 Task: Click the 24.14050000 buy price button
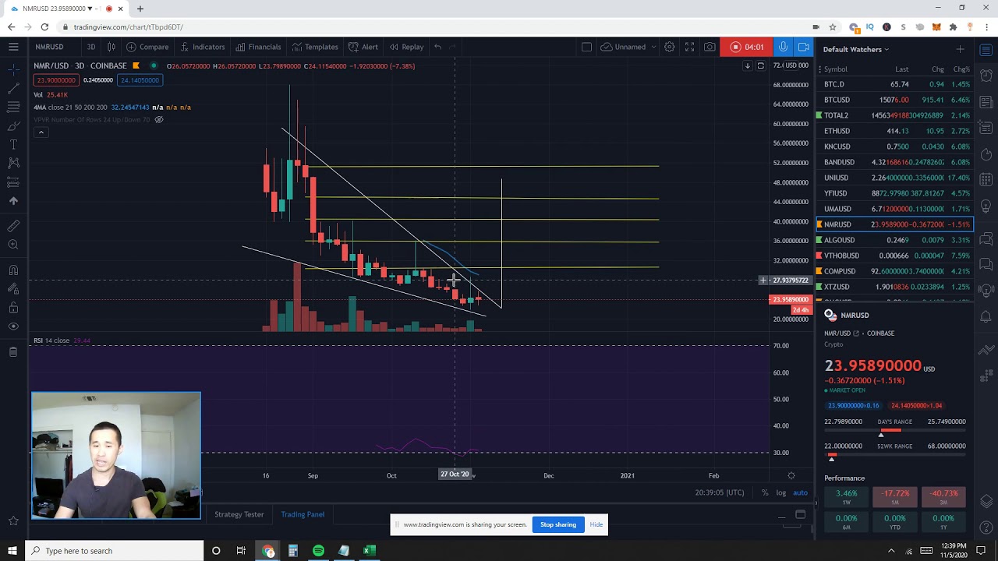pyautogui.click(x=140, y=80)
